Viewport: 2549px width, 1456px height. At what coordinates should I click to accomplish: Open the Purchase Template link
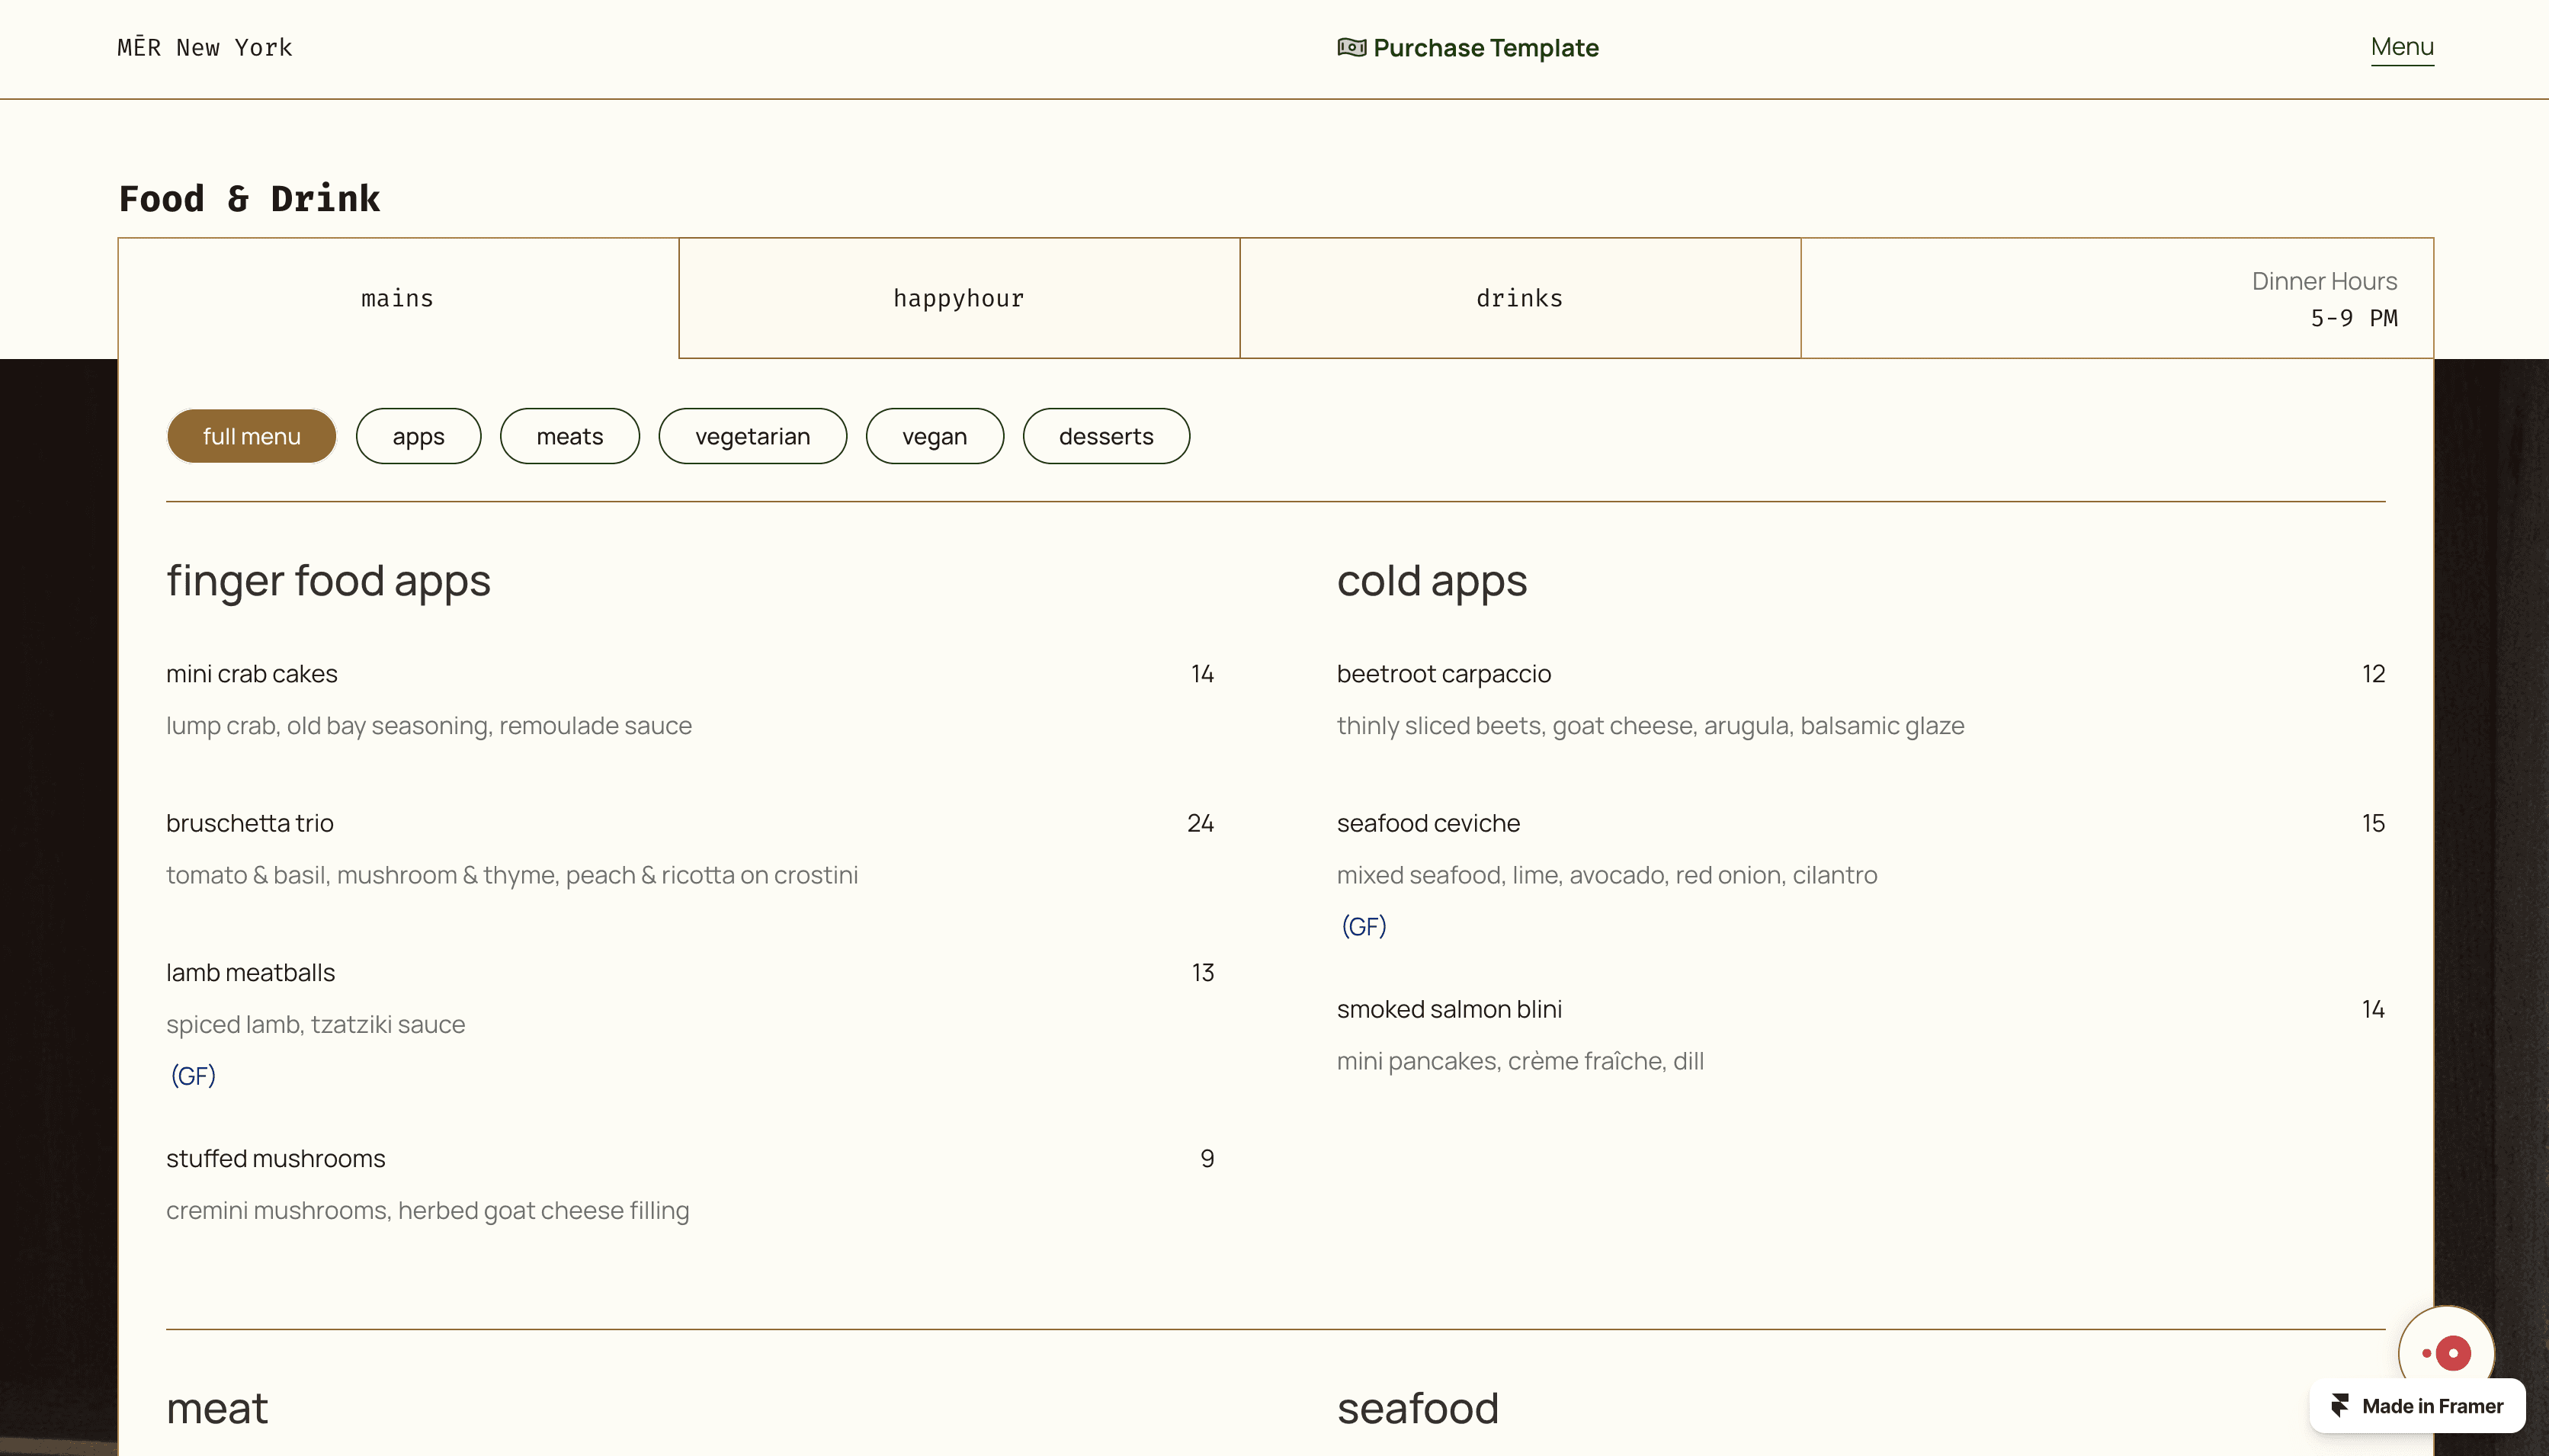point(1484,48)
